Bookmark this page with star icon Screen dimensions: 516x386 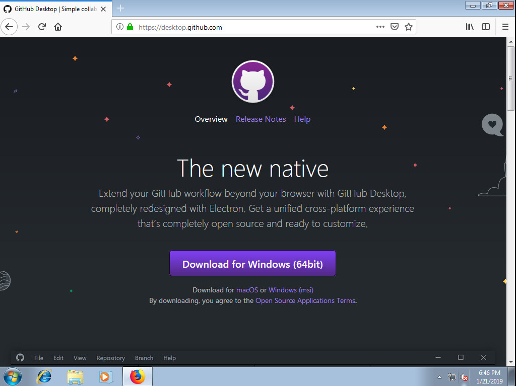coord(409,27)
